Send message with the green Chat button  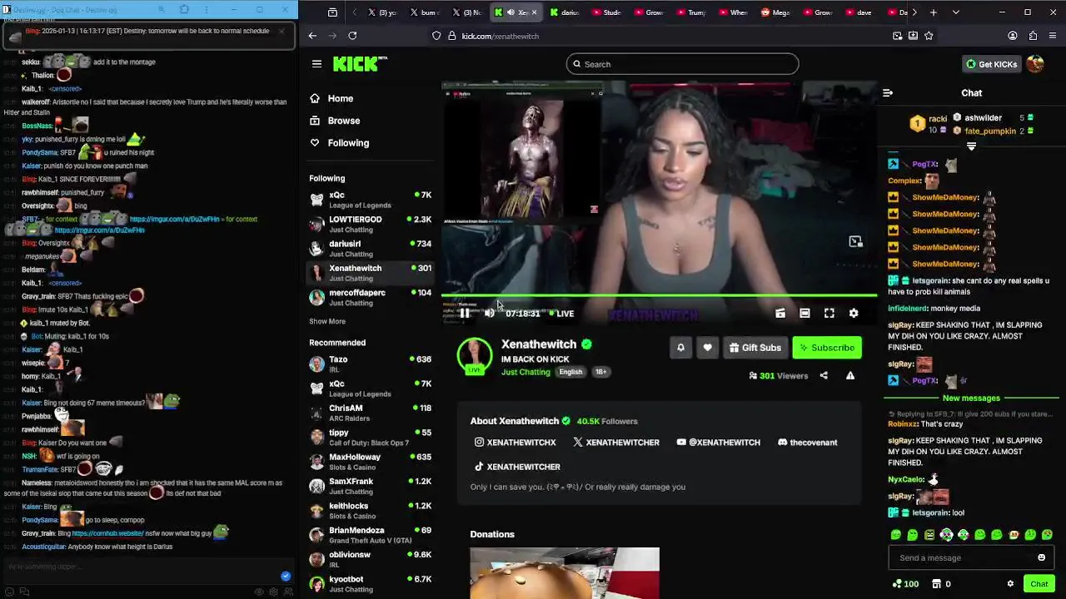coord(1039,584)
